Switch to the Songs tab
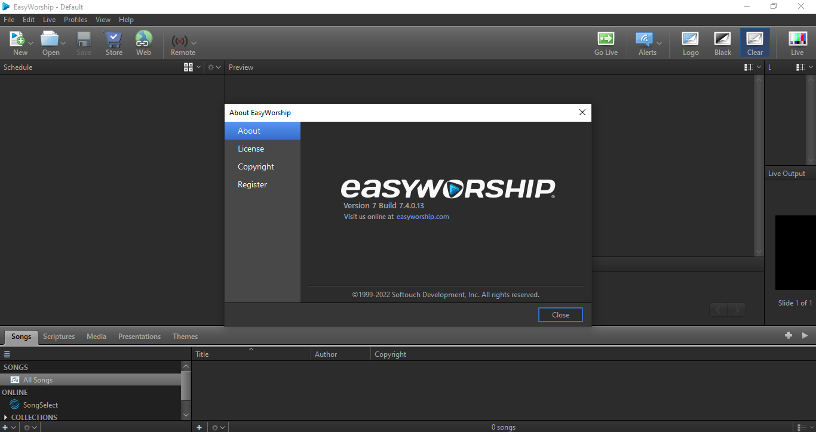 21,337
